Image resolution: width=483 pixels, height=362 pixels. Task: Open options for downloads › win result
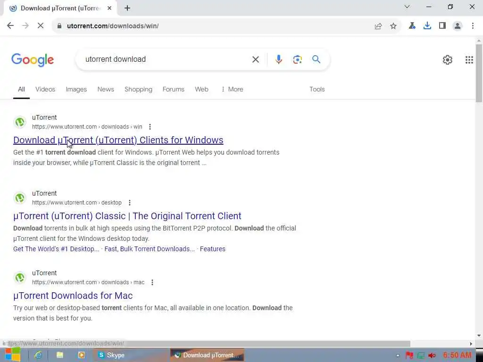click(x=150, y=127)
